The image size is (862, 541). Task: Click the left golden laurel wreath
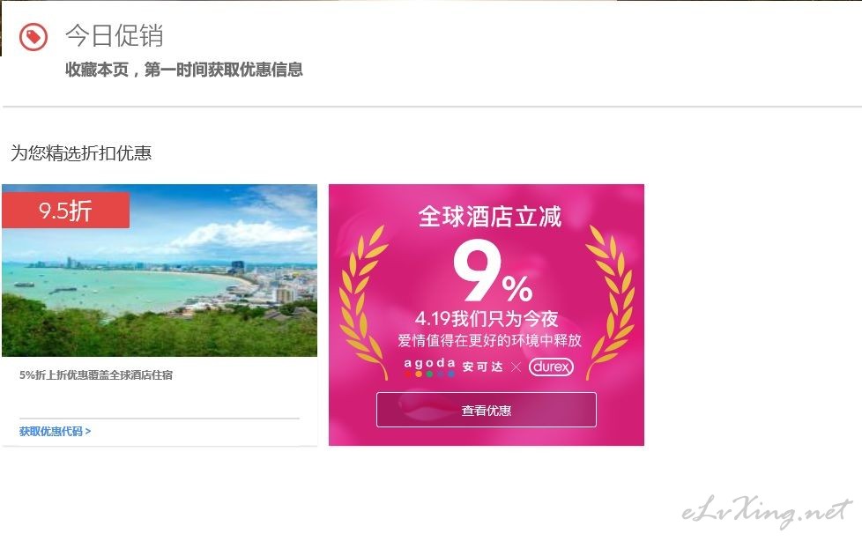click(363, 303)
